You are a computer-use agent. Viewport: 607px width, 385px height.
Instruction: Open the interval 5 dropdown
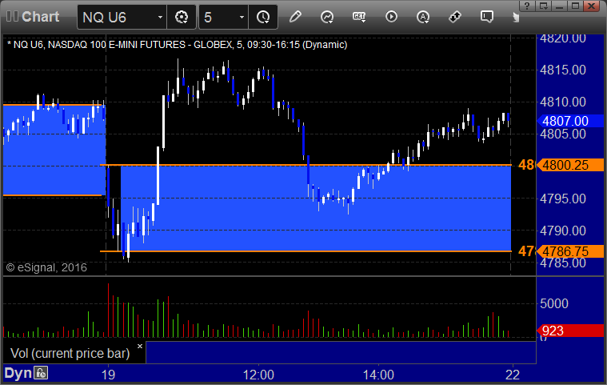242,18
